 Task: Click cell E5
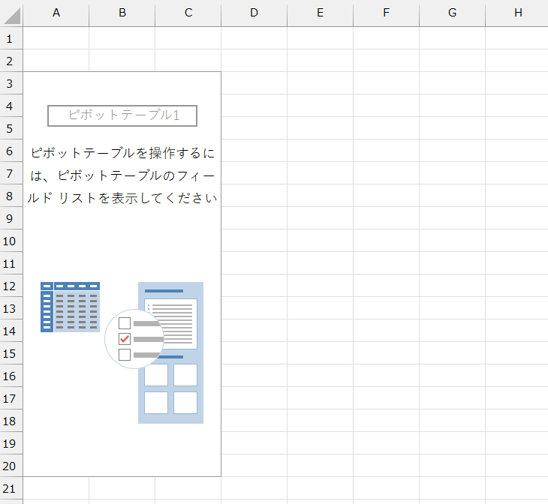click(x=320, y=128)
